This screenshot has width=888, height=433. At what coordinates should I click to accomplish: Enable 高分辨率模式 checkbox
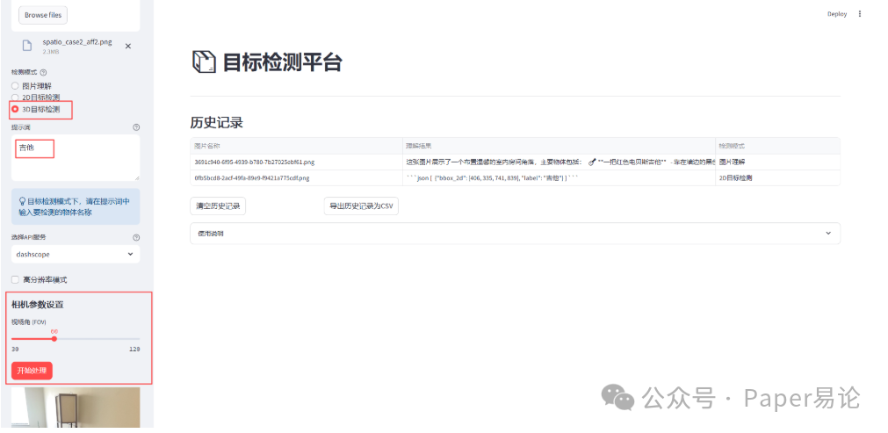coord(15,279)
